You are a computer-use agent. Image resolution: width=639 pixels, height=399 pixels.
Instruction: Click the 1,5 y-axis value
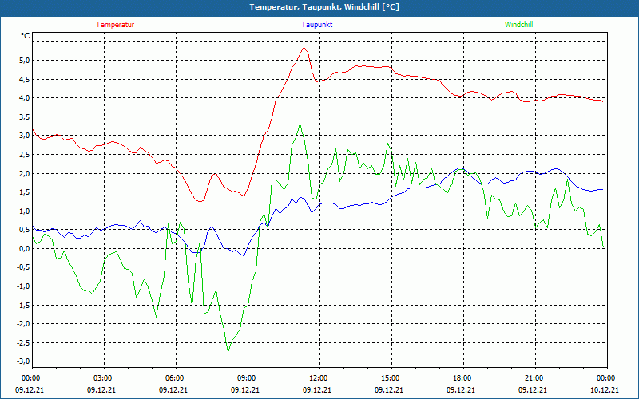[x=26, y=192]
